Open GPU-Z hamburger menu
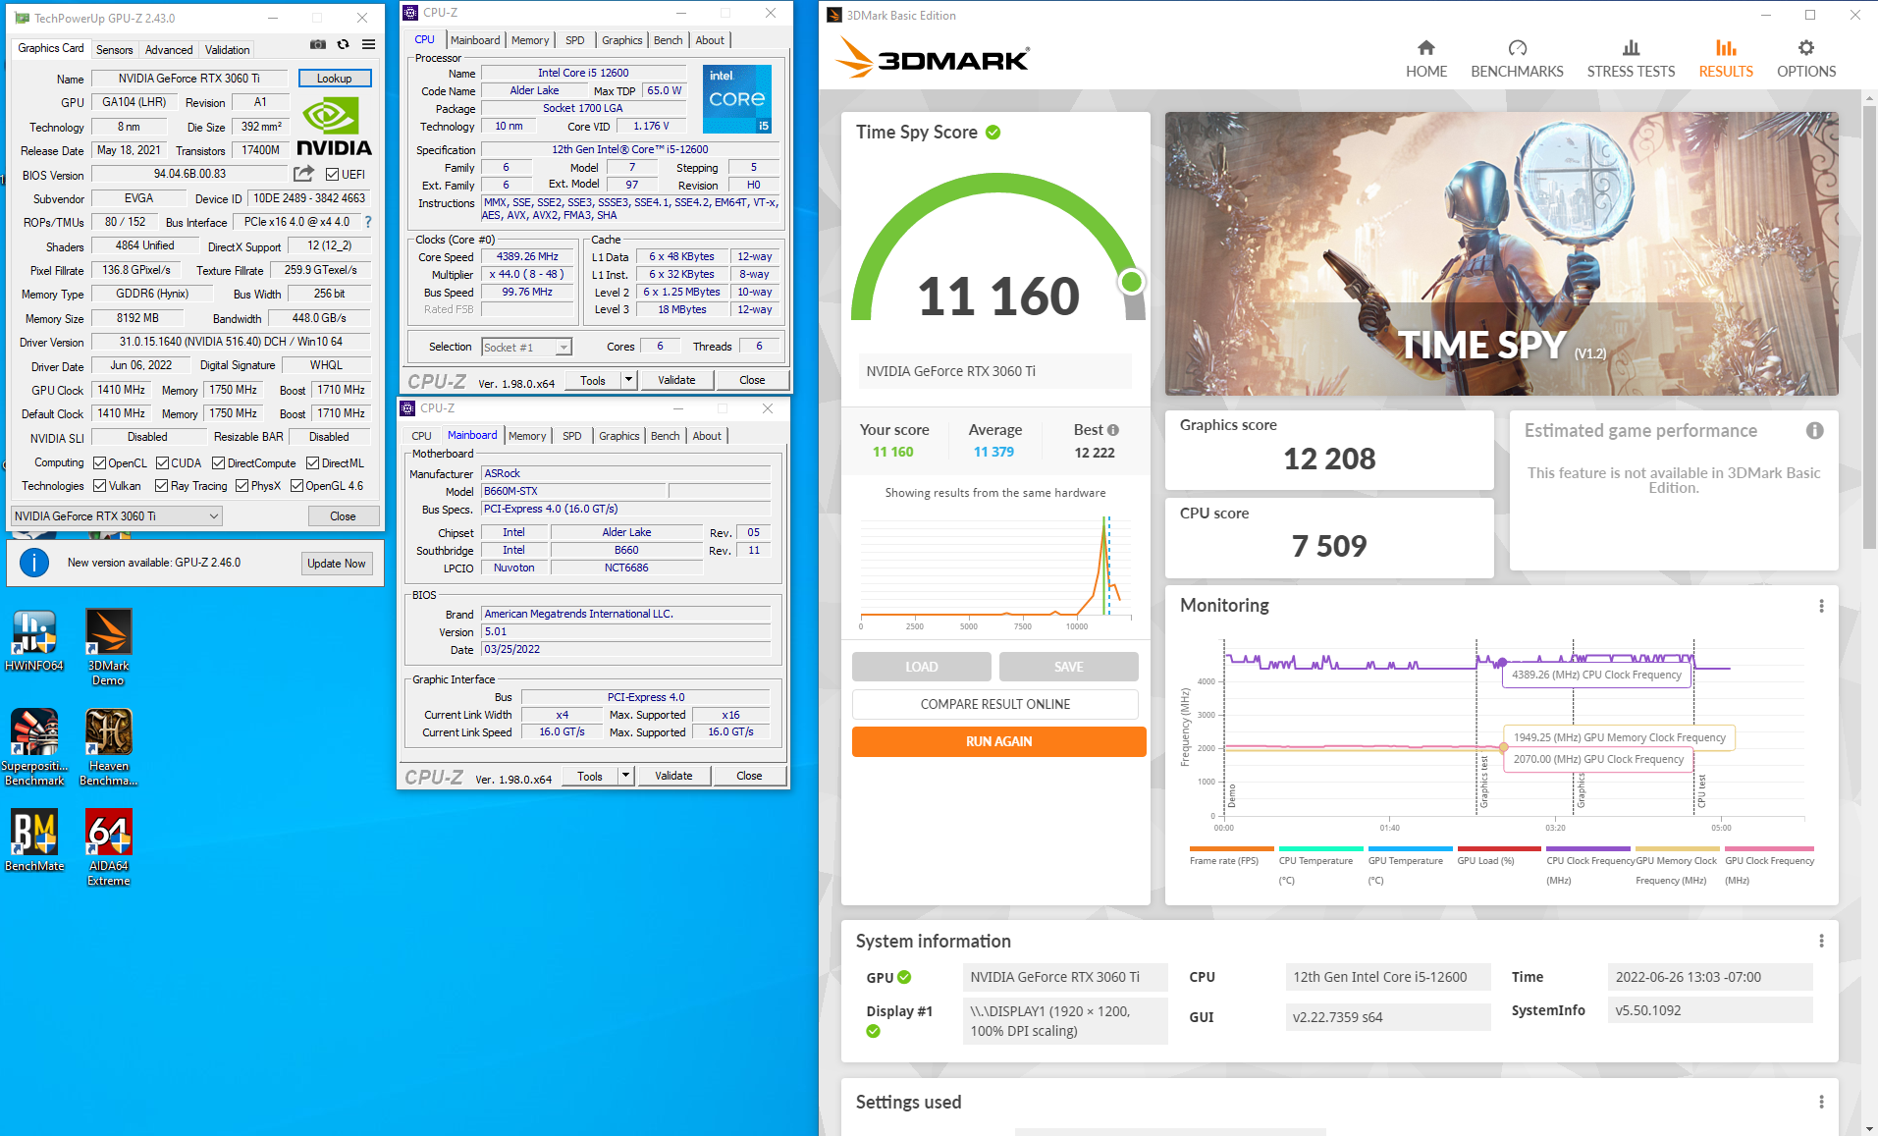This screenshot has height=1136, width=1878. coord(368,44)
